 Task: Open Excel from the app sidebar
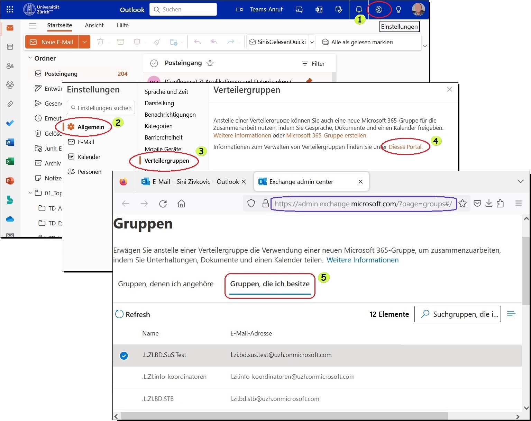click(x=10, y=161)
